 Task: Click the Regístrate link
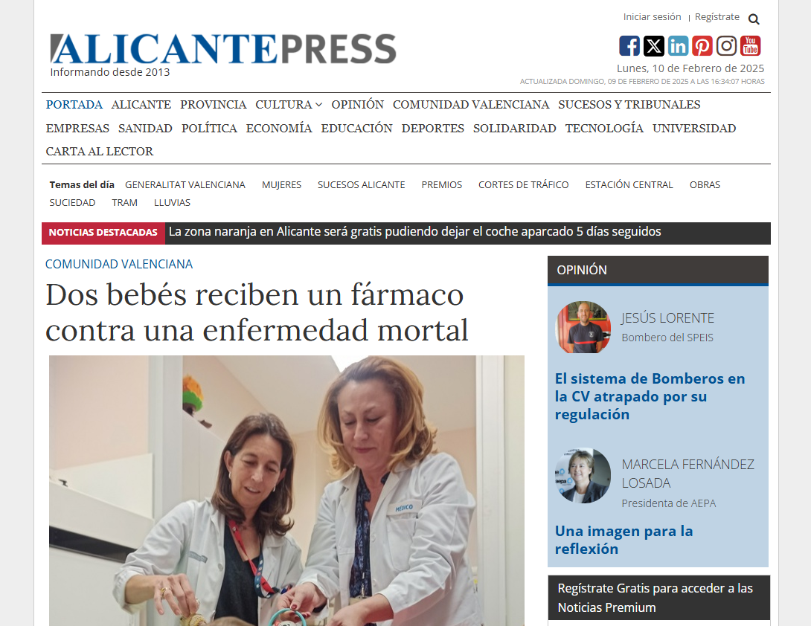point(717,17)
